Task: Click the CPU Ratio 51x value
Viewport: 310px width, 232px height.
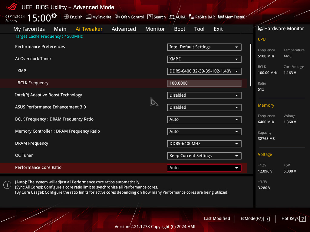Action: 261,89
